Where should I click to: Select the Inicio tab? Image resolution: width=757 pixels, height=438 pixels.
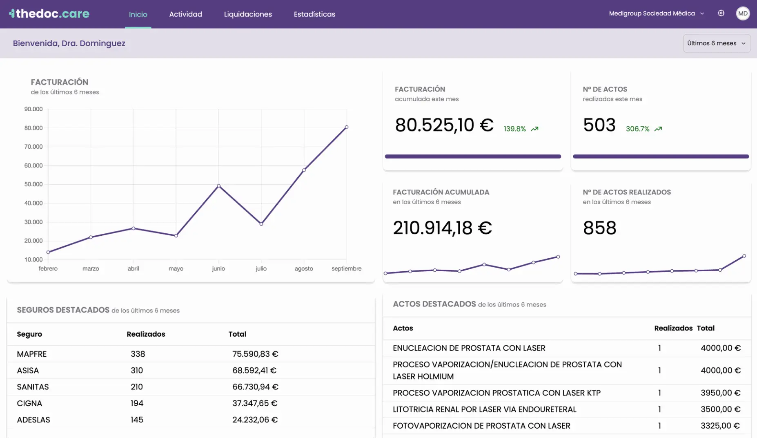138,14
